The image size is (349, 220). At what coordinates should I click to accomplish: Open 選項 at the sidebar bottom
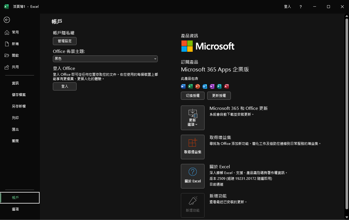(x=15, y=209)
